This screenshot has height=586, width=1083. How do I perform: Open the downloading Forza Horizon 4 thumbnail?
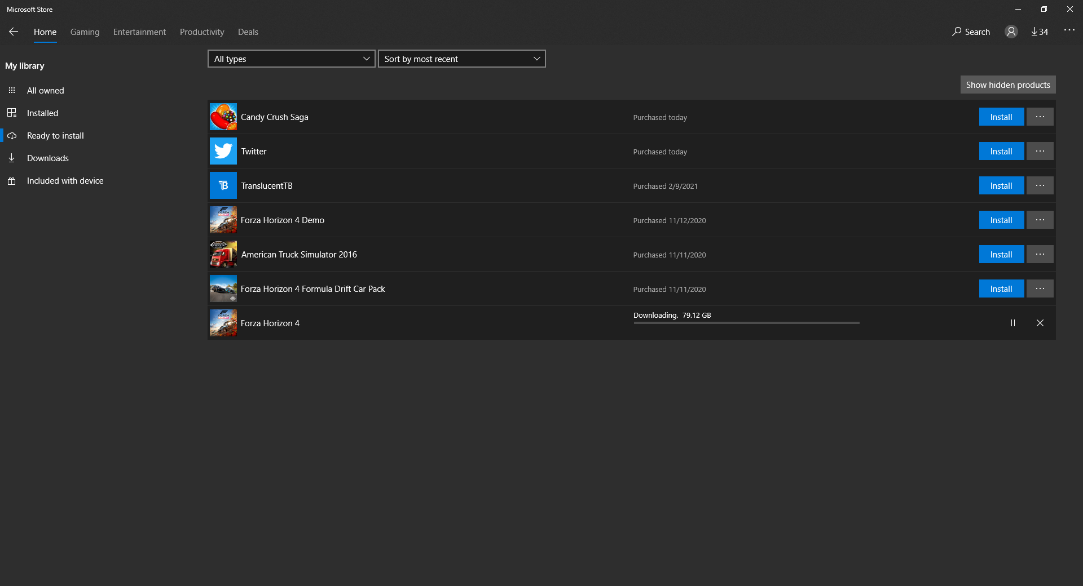223,323
